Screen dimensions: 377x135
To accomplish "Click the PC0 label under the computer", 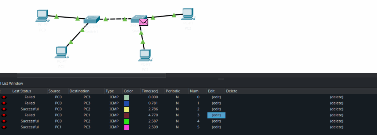I will 42,30.
